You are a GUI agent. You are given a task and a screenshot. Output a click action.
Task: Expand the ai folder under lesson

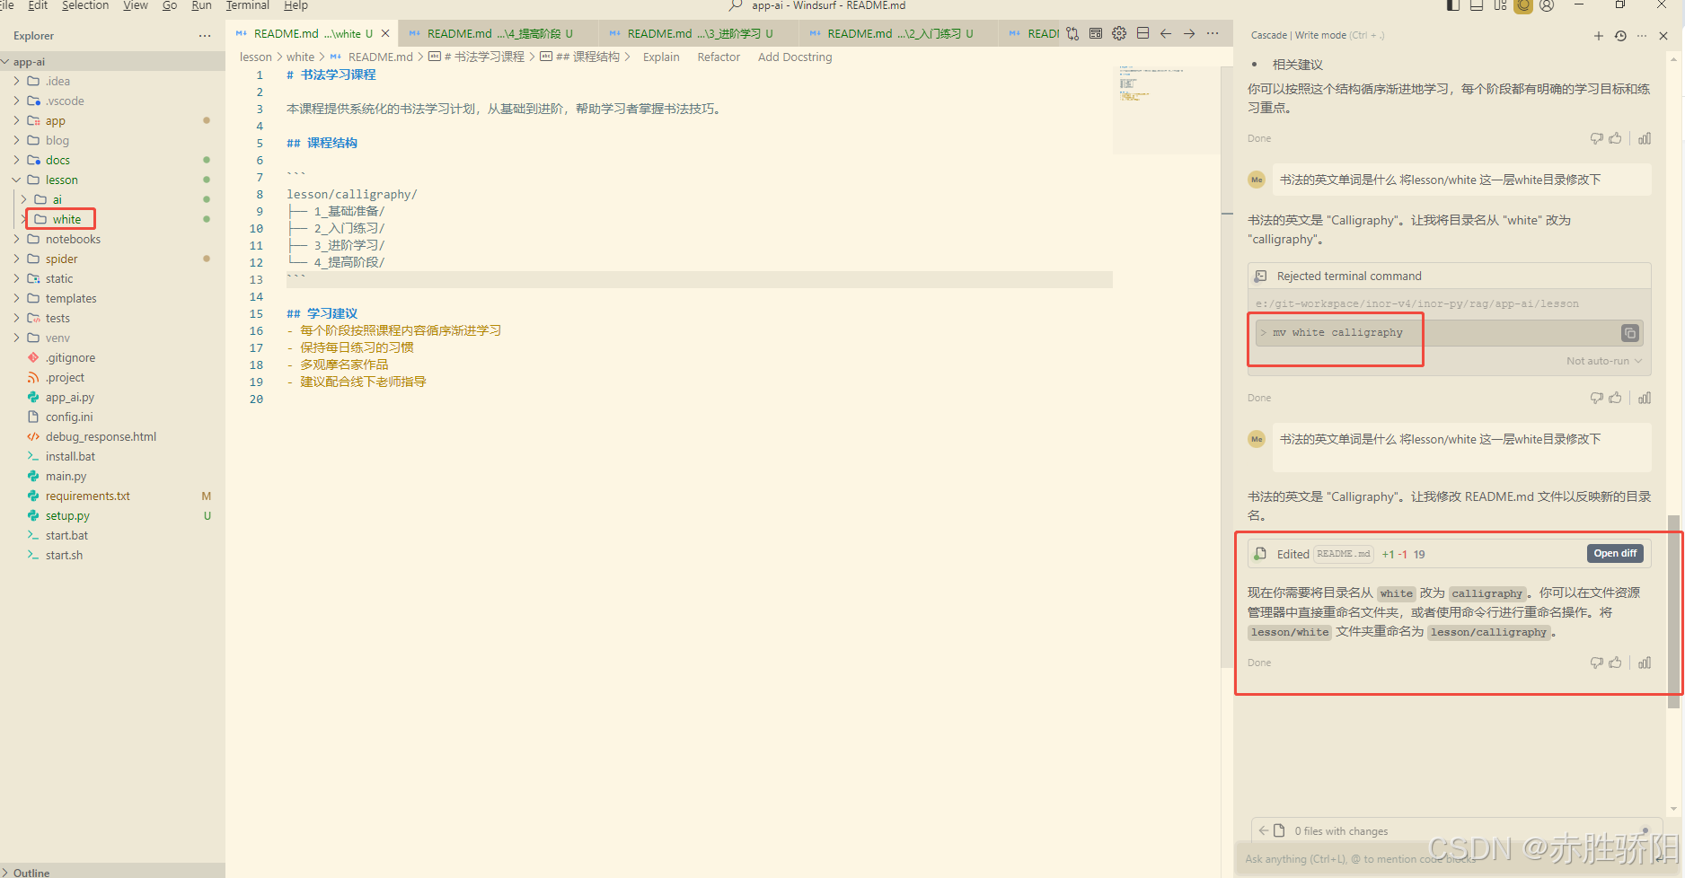(x=23, y=199)
